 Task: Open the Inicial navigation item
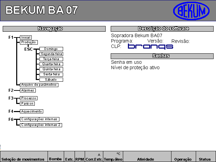[x=26, y=37]
